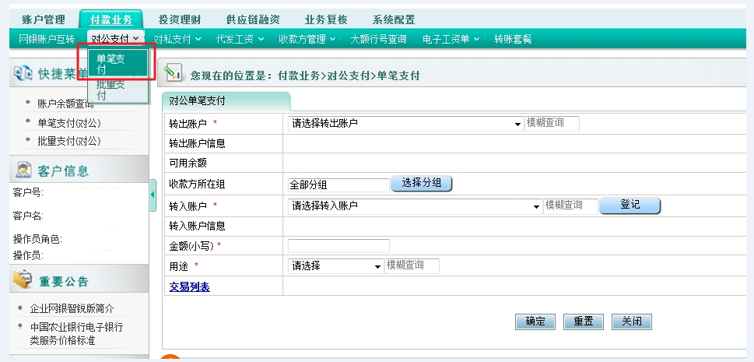Screen dimensions: 754x362
Task: Click the 确定 button
Action: [535, 322]
